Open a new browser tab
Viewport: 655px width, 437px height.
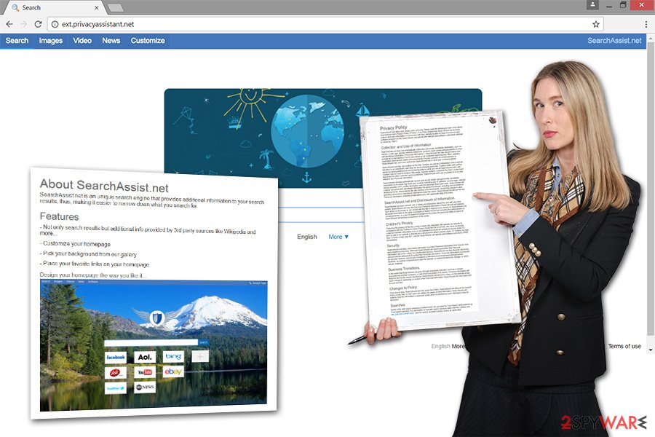pyautogui.click(x=115, y=7)
